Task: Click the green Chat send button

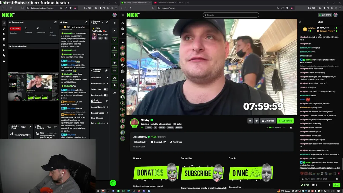Action: coord(337,185)
